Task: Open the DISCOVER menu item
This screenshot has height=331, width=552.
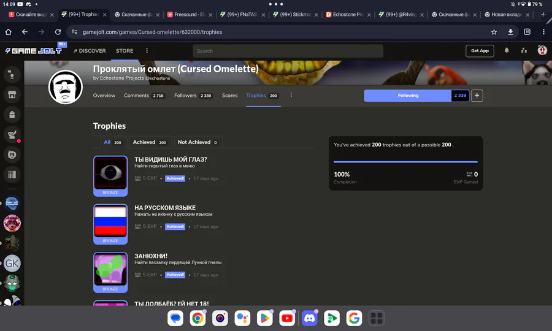Action: click(90, 51)
